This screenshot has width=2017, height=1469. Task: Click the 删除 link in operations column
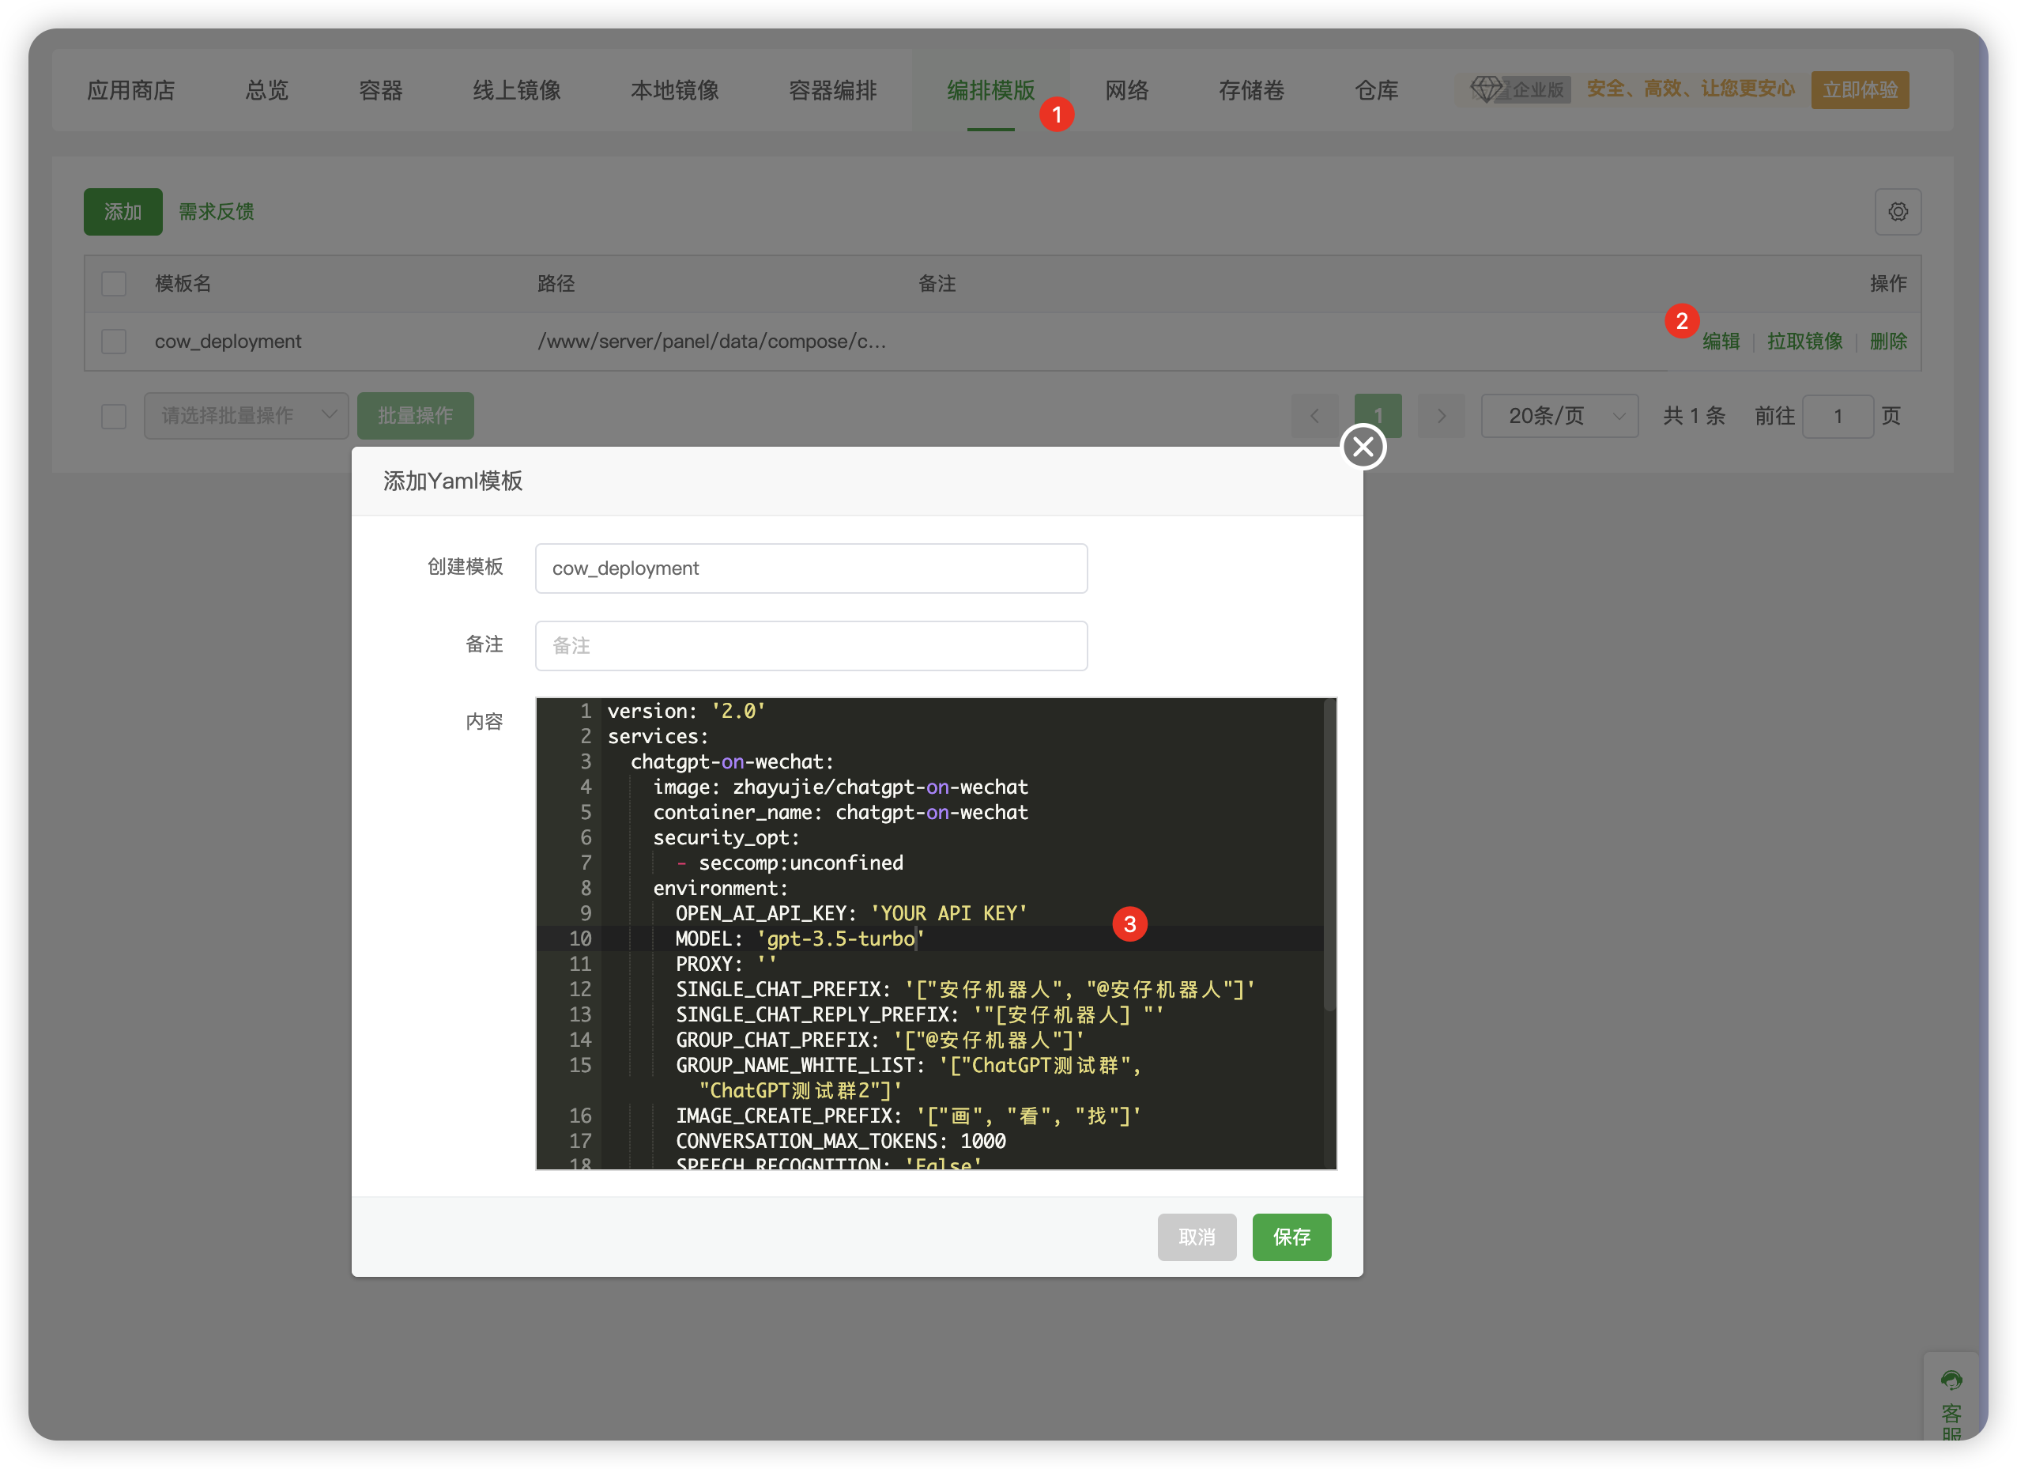pyautogui.click(x=1888, y=342)
